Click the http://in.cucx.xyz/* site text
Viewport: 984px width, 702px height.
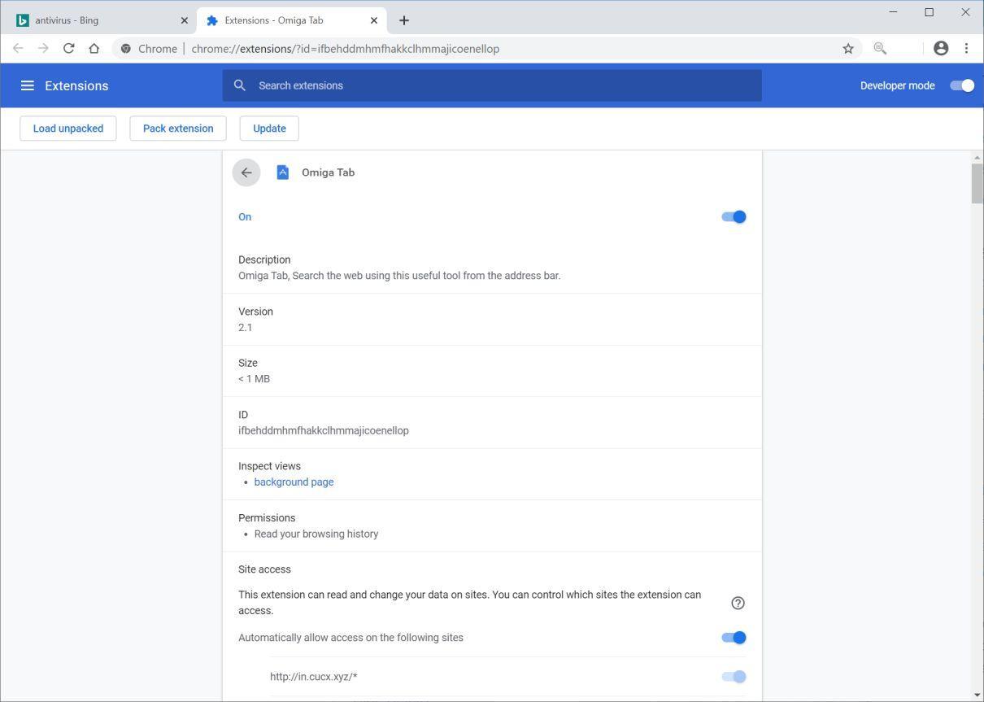[x=314, y=677]
